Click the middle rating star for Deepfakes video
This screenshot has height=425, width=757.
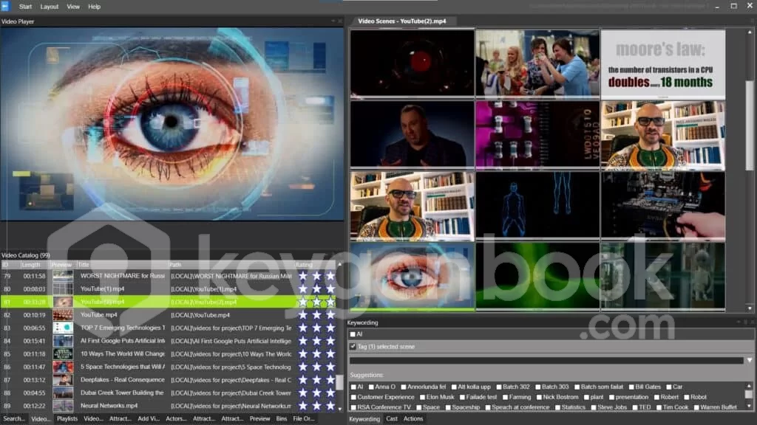[x=316, y=380]
